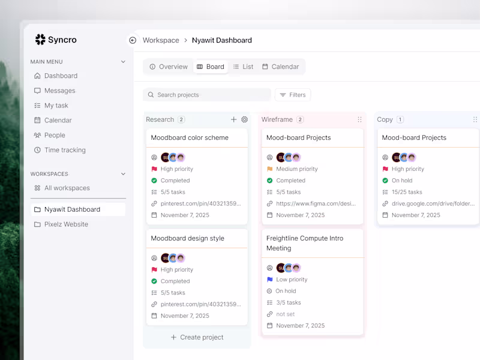The height and width of the screenshot is (360, 480).
Task: Click the Nyawit Dashboard breadcrumb
Action: tap(221, 40)
